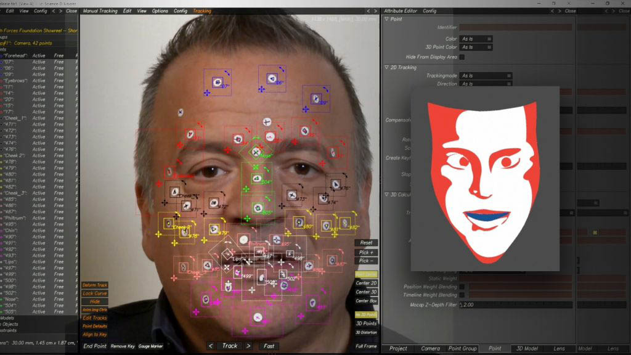Collapse the 2D Tracking section

[x=387, y=67]
